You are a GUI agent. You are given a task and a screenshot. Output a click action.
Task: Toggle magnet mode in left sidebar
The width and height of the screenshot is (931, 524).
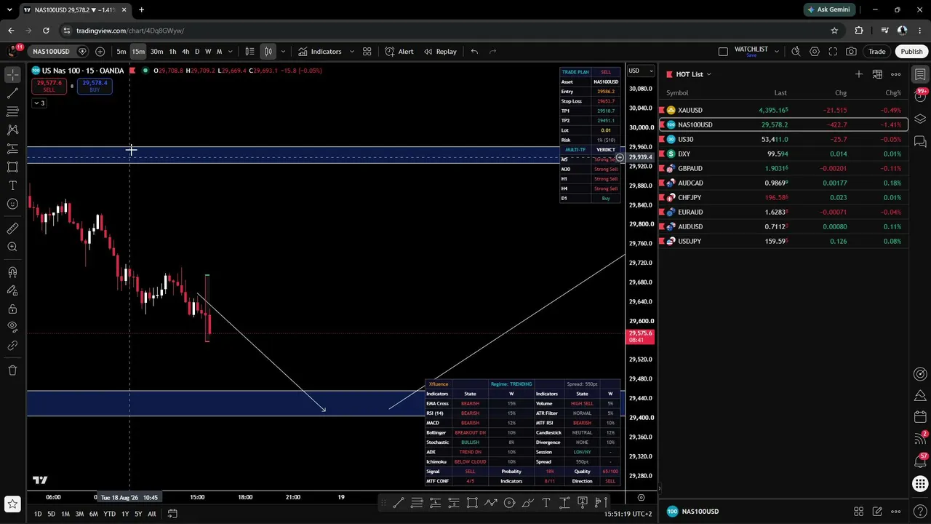coord(12,272)
